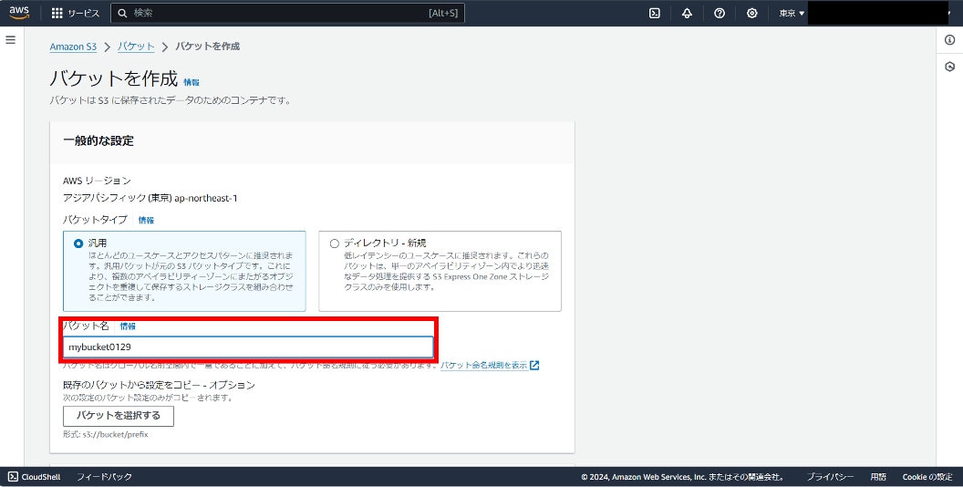Viewport: 963px width, 487px height.
Task: Click the バケットを選択する button
Action: pyautogui.click(x=119, y=416)
